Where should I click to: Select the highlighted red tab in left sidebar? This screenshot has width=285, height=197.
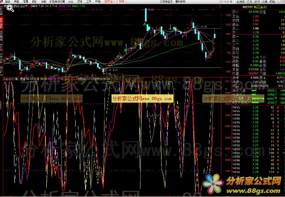pyautogui.click(x=1, y=23)
